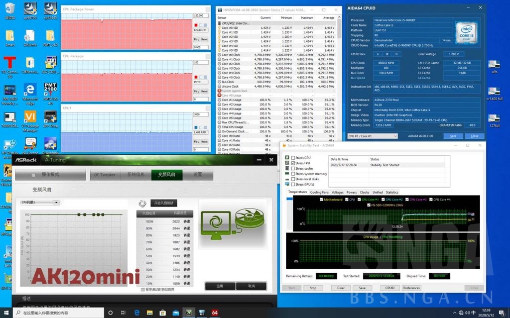Enable the Stress cache checkbox
This screenshot has width=510, height=318.
pyautogui.click(x=293, y=168)
